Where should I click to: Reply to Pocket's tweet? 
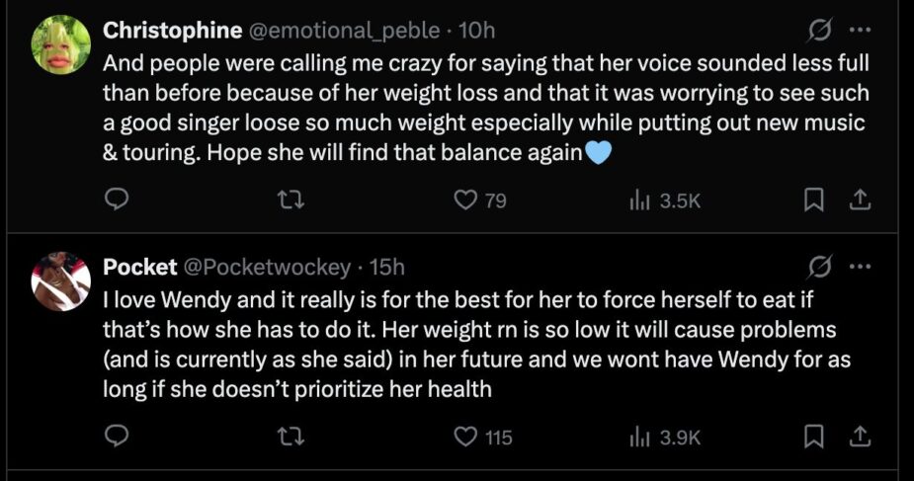click(x=116, y=436)
